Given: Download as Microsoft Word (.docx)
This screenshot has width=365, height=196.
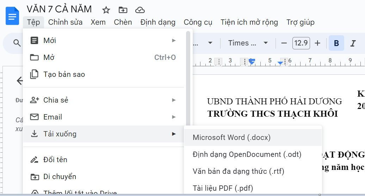Looking at the screenshot, I should coord(253,137).
